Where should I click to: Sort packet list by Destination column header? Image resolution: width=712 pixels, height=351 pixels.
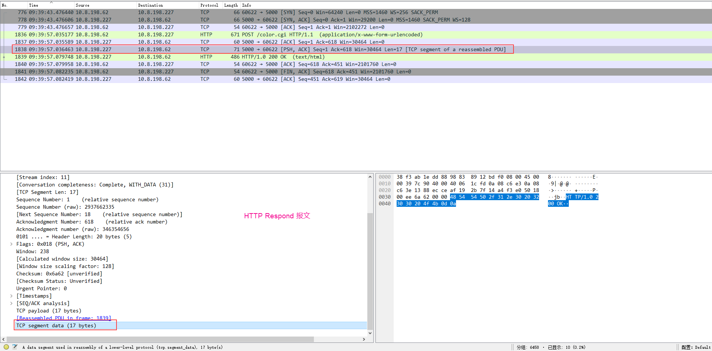coord(168,5)
